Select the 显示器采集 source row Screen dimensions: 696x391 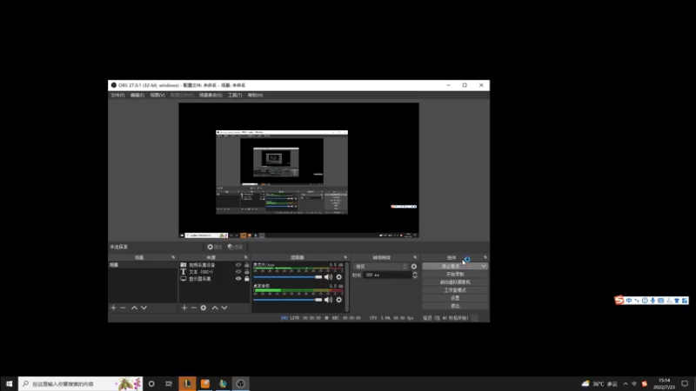[214, 279]
